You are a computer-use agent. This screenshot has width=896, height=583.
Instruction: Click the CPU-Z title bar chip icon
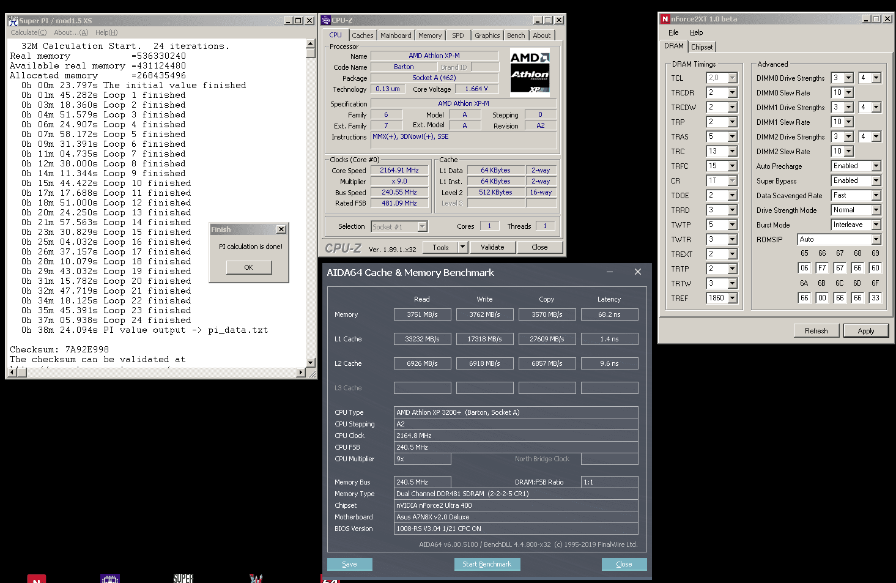click(326, 20)
